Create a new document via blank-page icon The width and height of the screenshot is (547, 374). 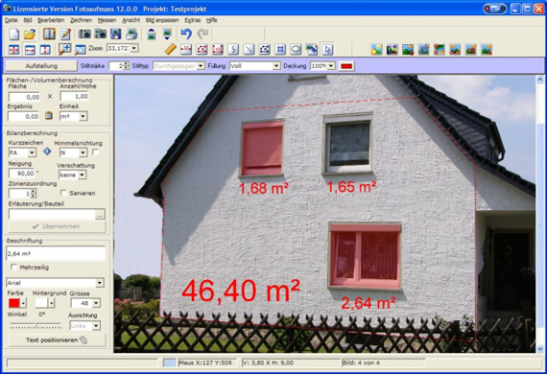13,35
